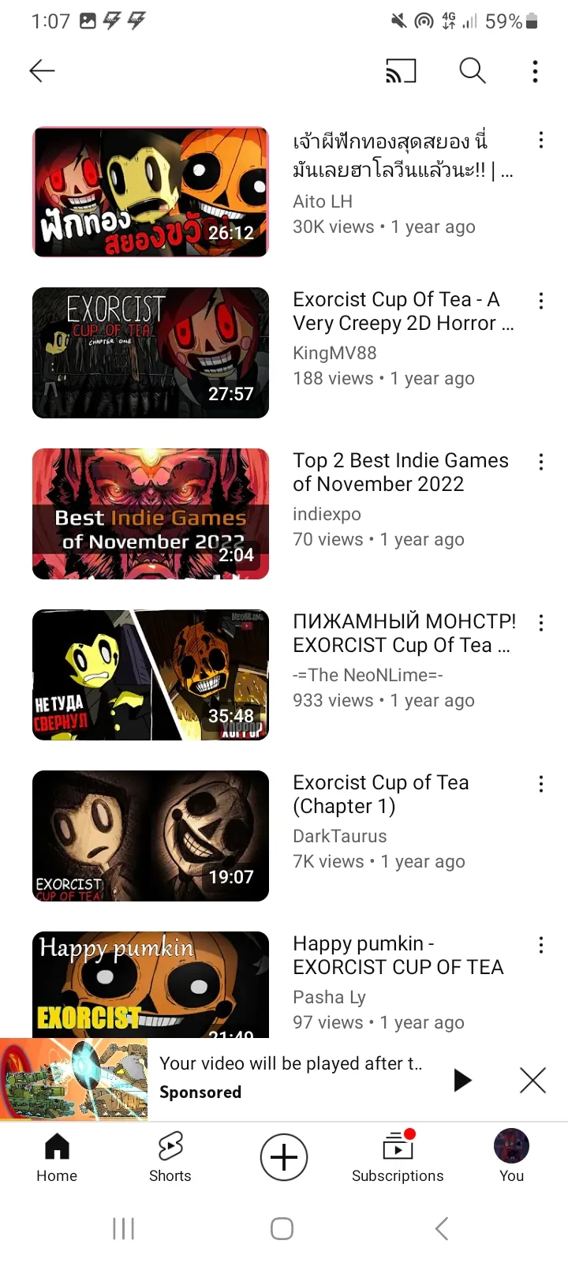Viewport: 568px width, 1263px height.
Task: Open options for KingMV88 video
Action: [540, 301]
